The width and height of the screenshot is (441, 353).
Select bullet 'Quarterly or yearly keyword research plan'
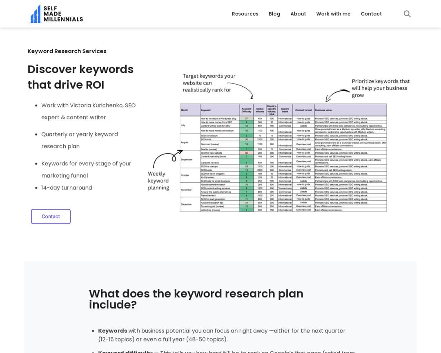coord(80,140)
